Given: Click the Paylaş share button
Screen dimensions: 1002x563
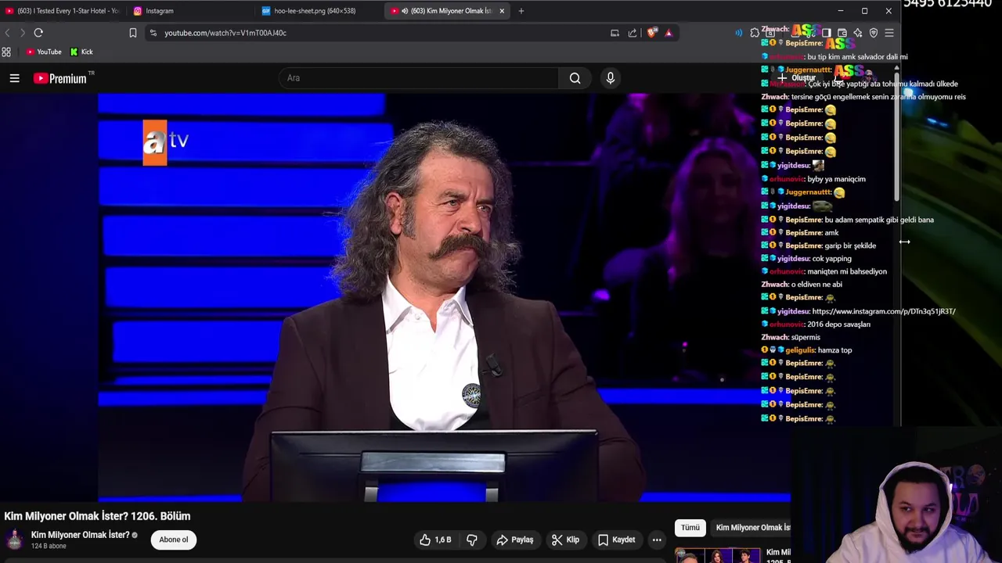Looking at the screenshot, I should (x=515, y=540).
